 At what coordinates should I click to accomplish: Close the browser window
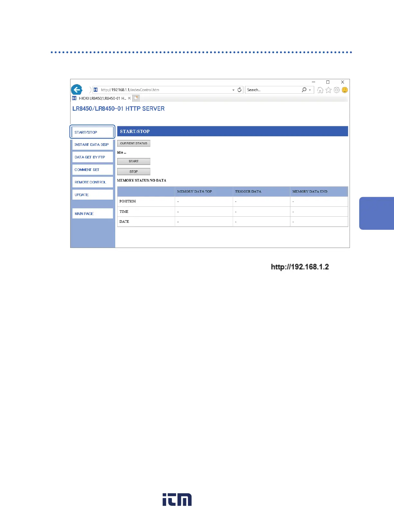point(342,82)
